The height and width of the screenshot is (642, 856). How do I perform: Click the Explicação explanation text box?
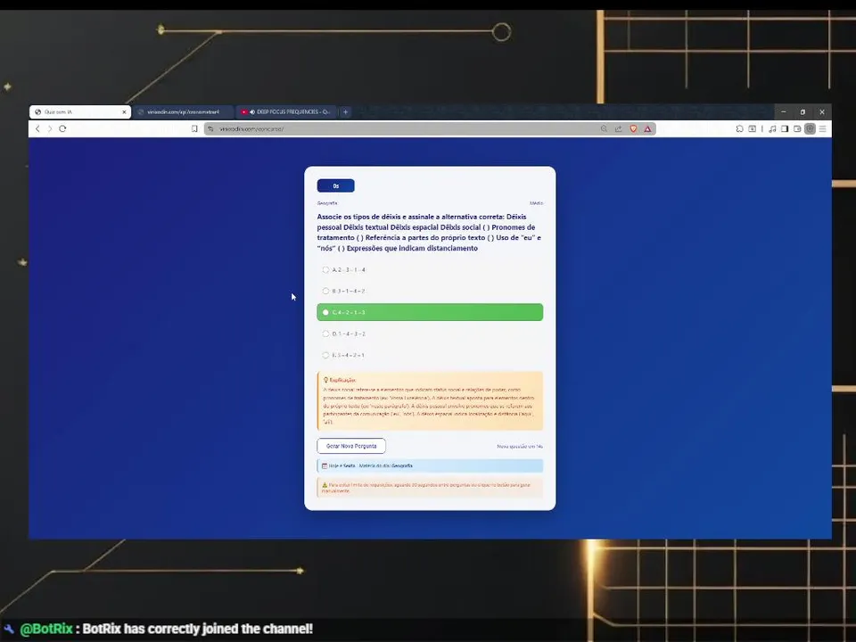430,401
